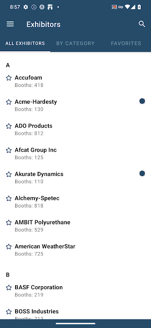This screenshot has width=151, height=328.
Task: Select the All Exhibitors tab
Action: [25, 43]
